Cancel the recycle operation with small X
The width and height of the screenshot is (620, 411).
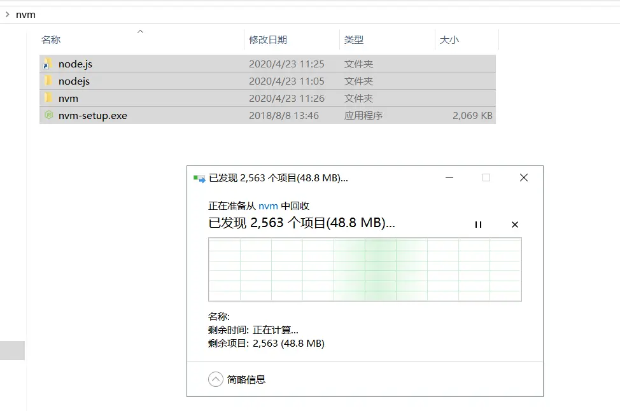515,225
